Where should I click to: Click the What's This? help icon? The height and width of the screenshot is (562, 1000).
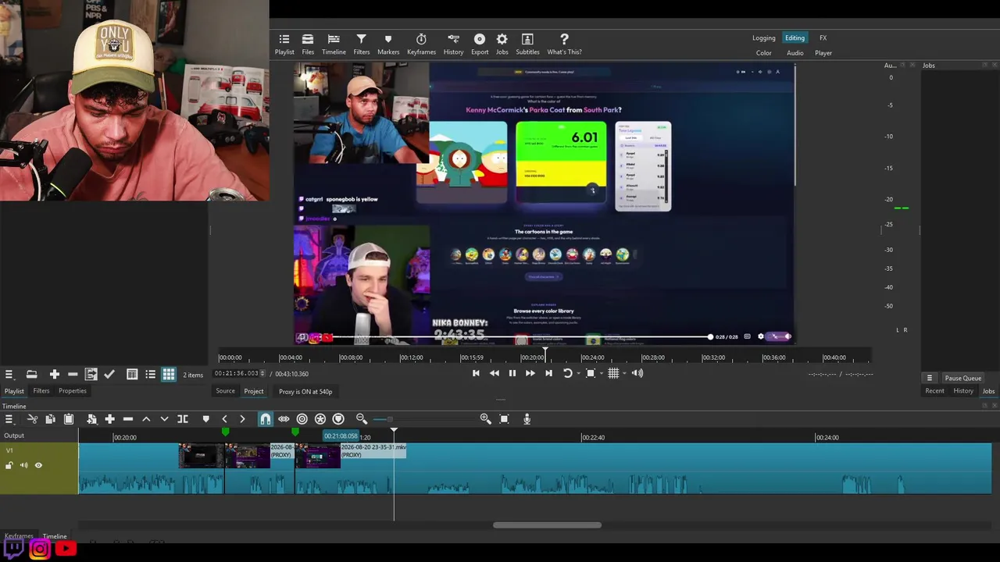(564, 44)
